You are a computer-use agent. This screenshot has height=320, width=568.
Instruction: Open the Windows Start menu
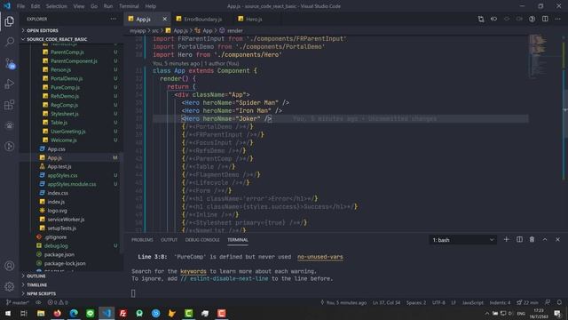pos(8,313)
